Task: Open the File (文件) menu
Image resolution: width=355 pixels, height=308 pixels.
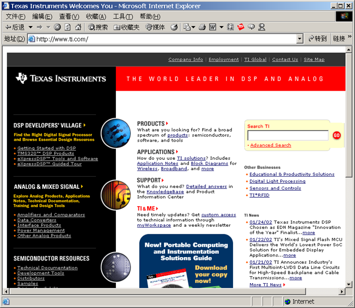Action: (x=15, y=16)
